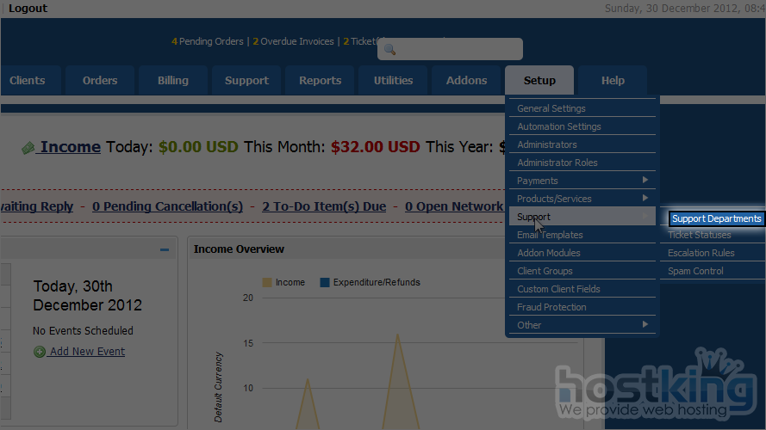Viewport: 766px width, 430px height.
Task: Click the Expenditure/Refunds legend swatch
Action: 325,282
